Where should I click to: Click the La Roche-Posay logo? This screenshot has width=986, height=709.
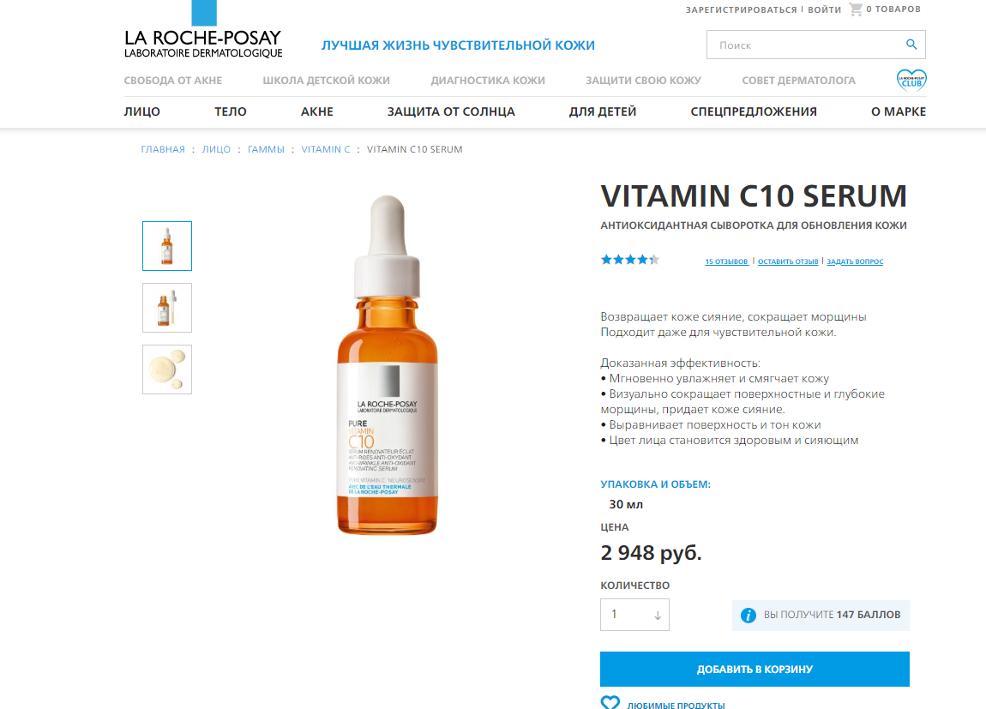click(x=203, y=30)
